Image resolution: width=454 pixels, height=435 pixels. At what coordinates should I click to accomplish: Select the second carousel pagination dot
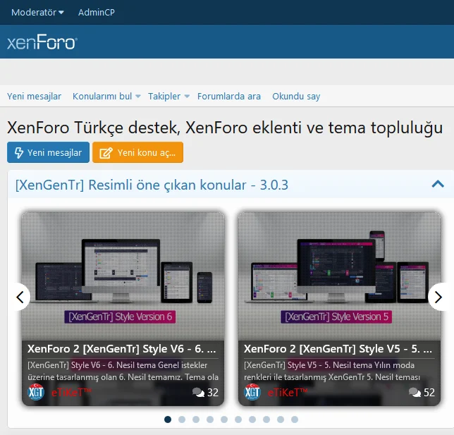click(x=182, y=419)
